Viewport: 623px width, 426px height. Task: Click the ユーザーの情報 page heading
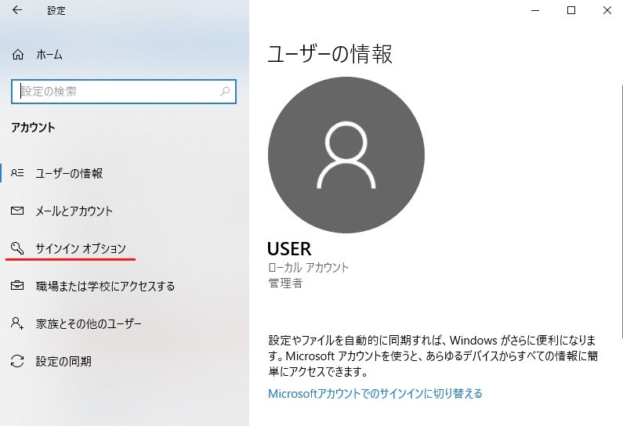click(x=330, y=54)
